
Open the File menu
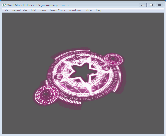pyautogui.click(x=6, y=10)
